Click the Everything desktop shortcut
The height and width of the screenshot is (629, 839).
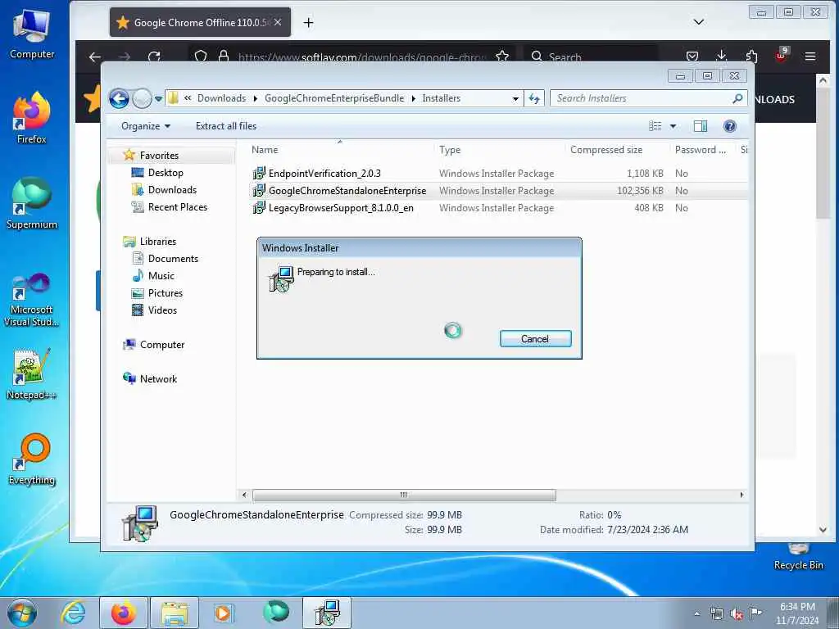(32, 459)
